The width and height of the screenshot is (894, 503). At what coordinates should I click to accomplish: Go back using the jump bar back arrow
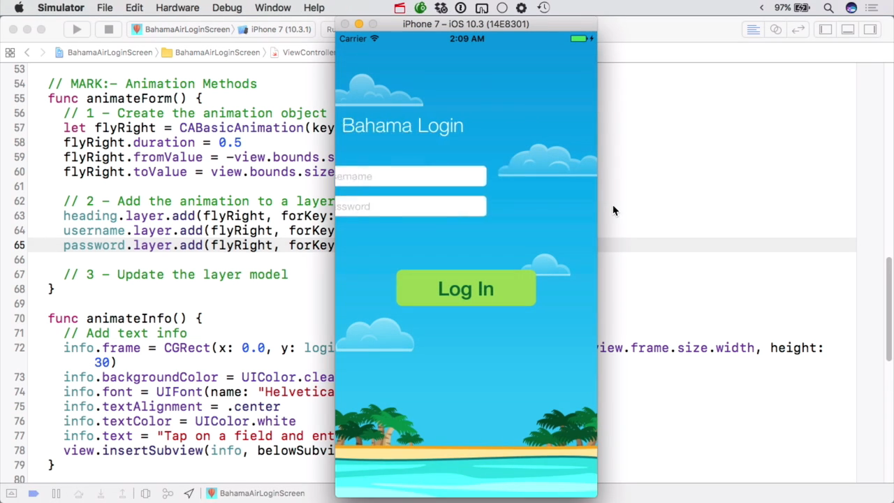27,52
